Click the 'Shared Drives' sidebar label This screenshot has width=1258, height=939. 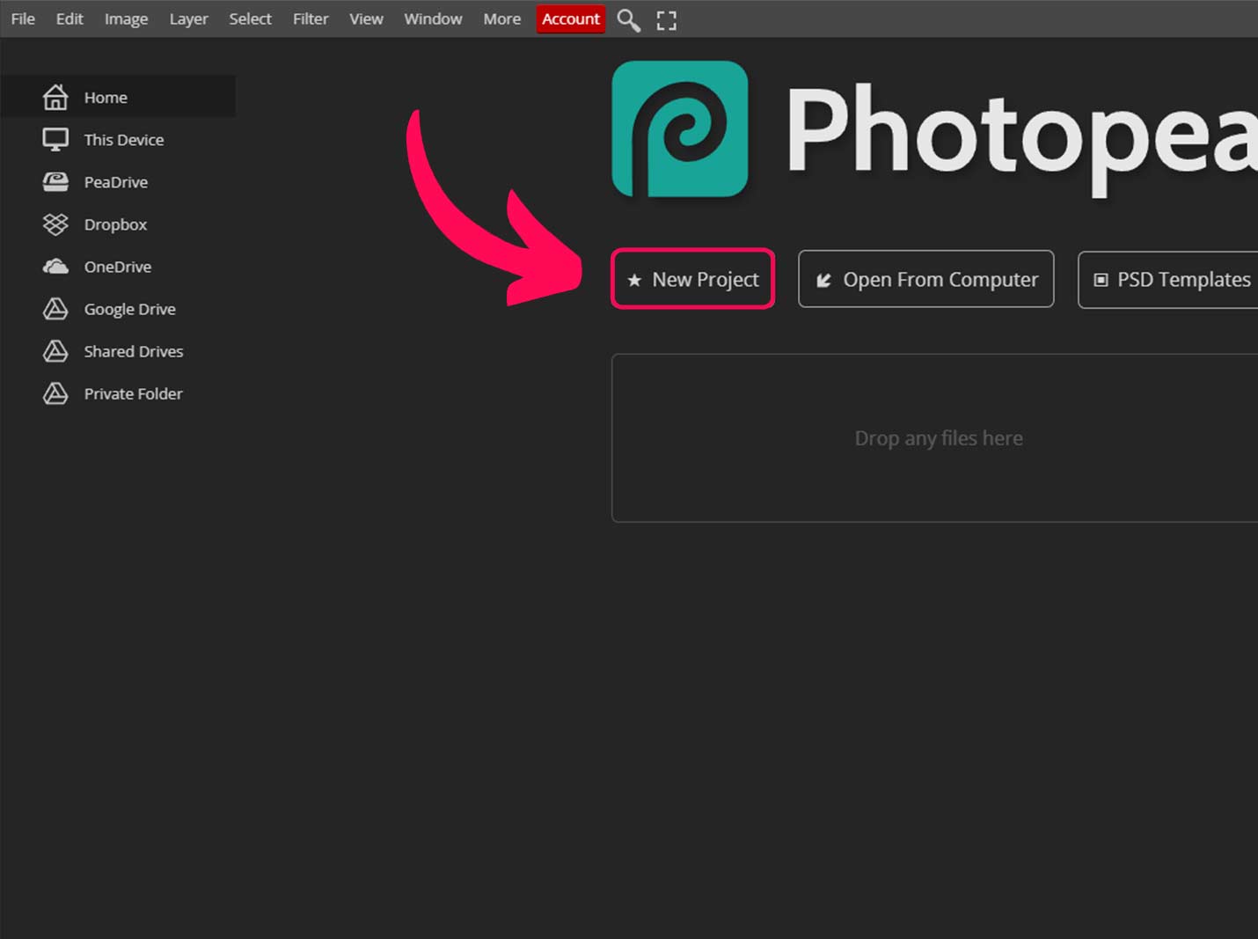click(134, 351)
